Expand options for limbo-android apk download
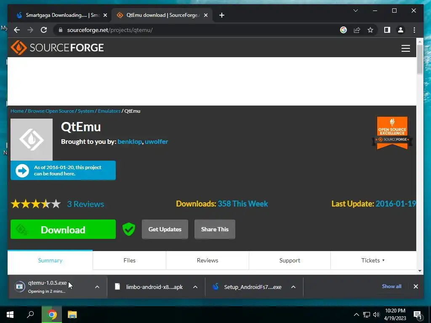Image resolution: width=431 pixels, height=323 pixels. tap(195, 287)
